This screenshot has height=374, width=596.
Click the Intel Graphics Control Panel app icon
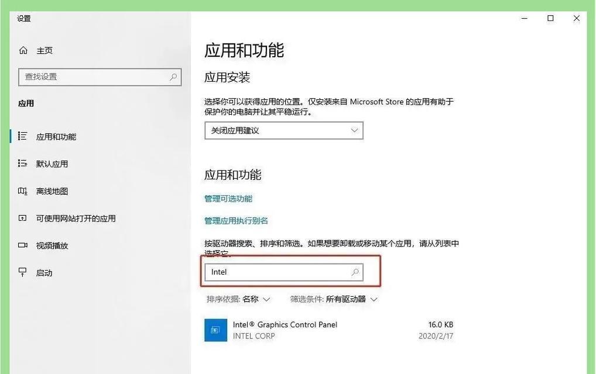pos(215,330)
